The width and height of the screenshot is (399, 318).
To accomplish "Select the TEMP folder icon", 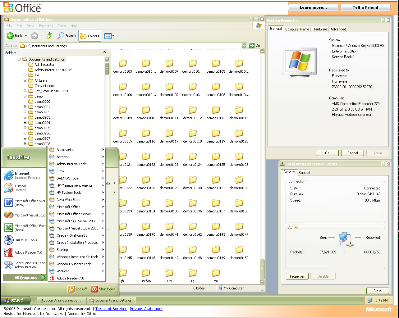I will (169, 273).
